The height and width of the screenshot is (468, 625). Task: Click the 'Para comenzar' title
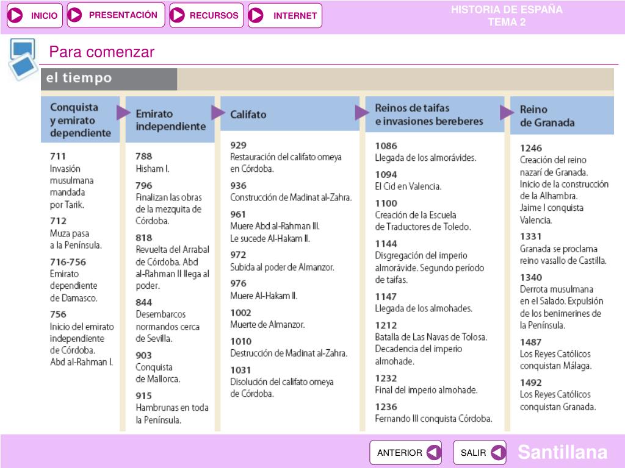pyautogui.click(x=102, y=52)
